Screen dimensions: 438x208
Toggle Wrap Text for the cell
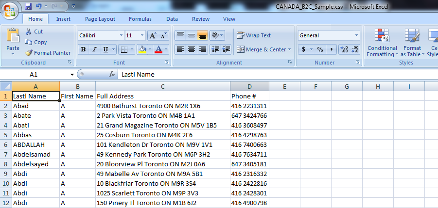tap(254, 35)
